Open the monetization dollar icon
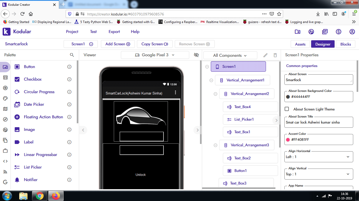The width and height of the screenshot is (359, 201). click(x=339, y=32)
